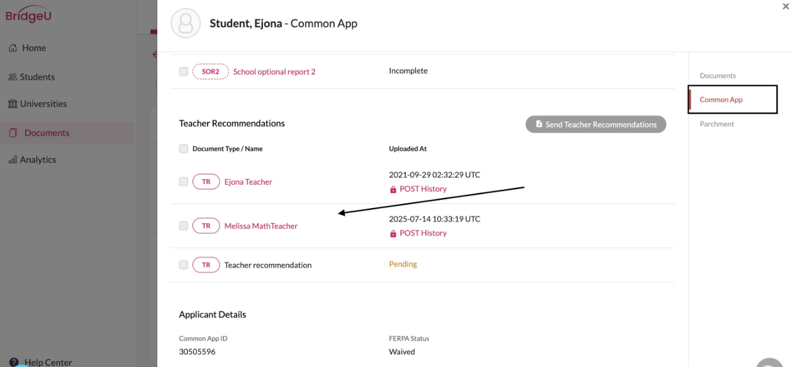Click the TR badge beside Melissa MathTeacher

click(206, 226)
